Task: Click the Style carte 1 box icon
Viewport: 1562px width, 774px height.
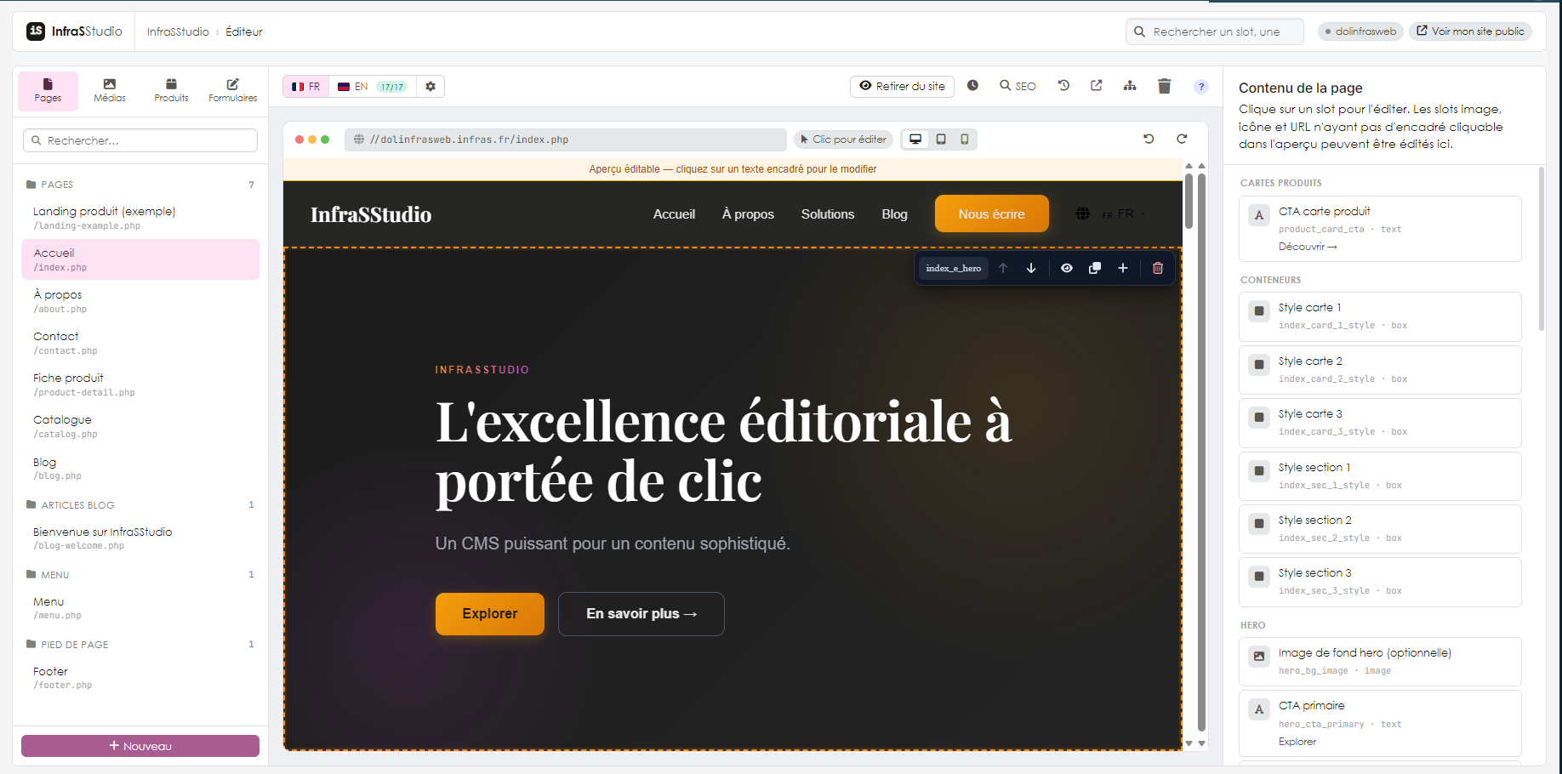Action: (1259, 311)
